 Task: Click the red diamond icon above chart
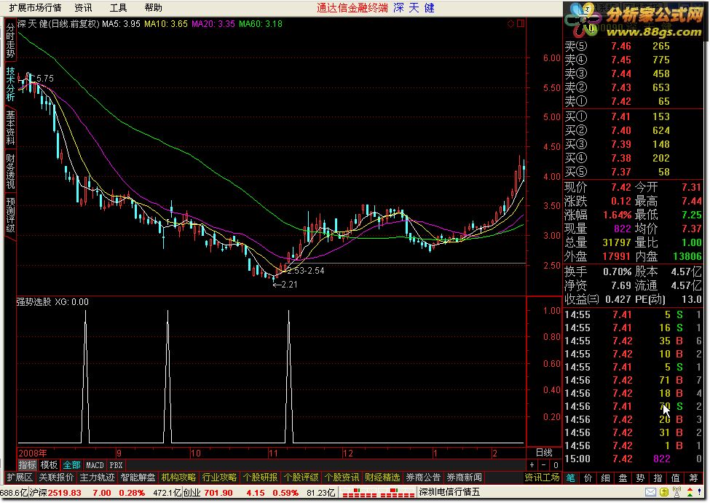point(510,23)
